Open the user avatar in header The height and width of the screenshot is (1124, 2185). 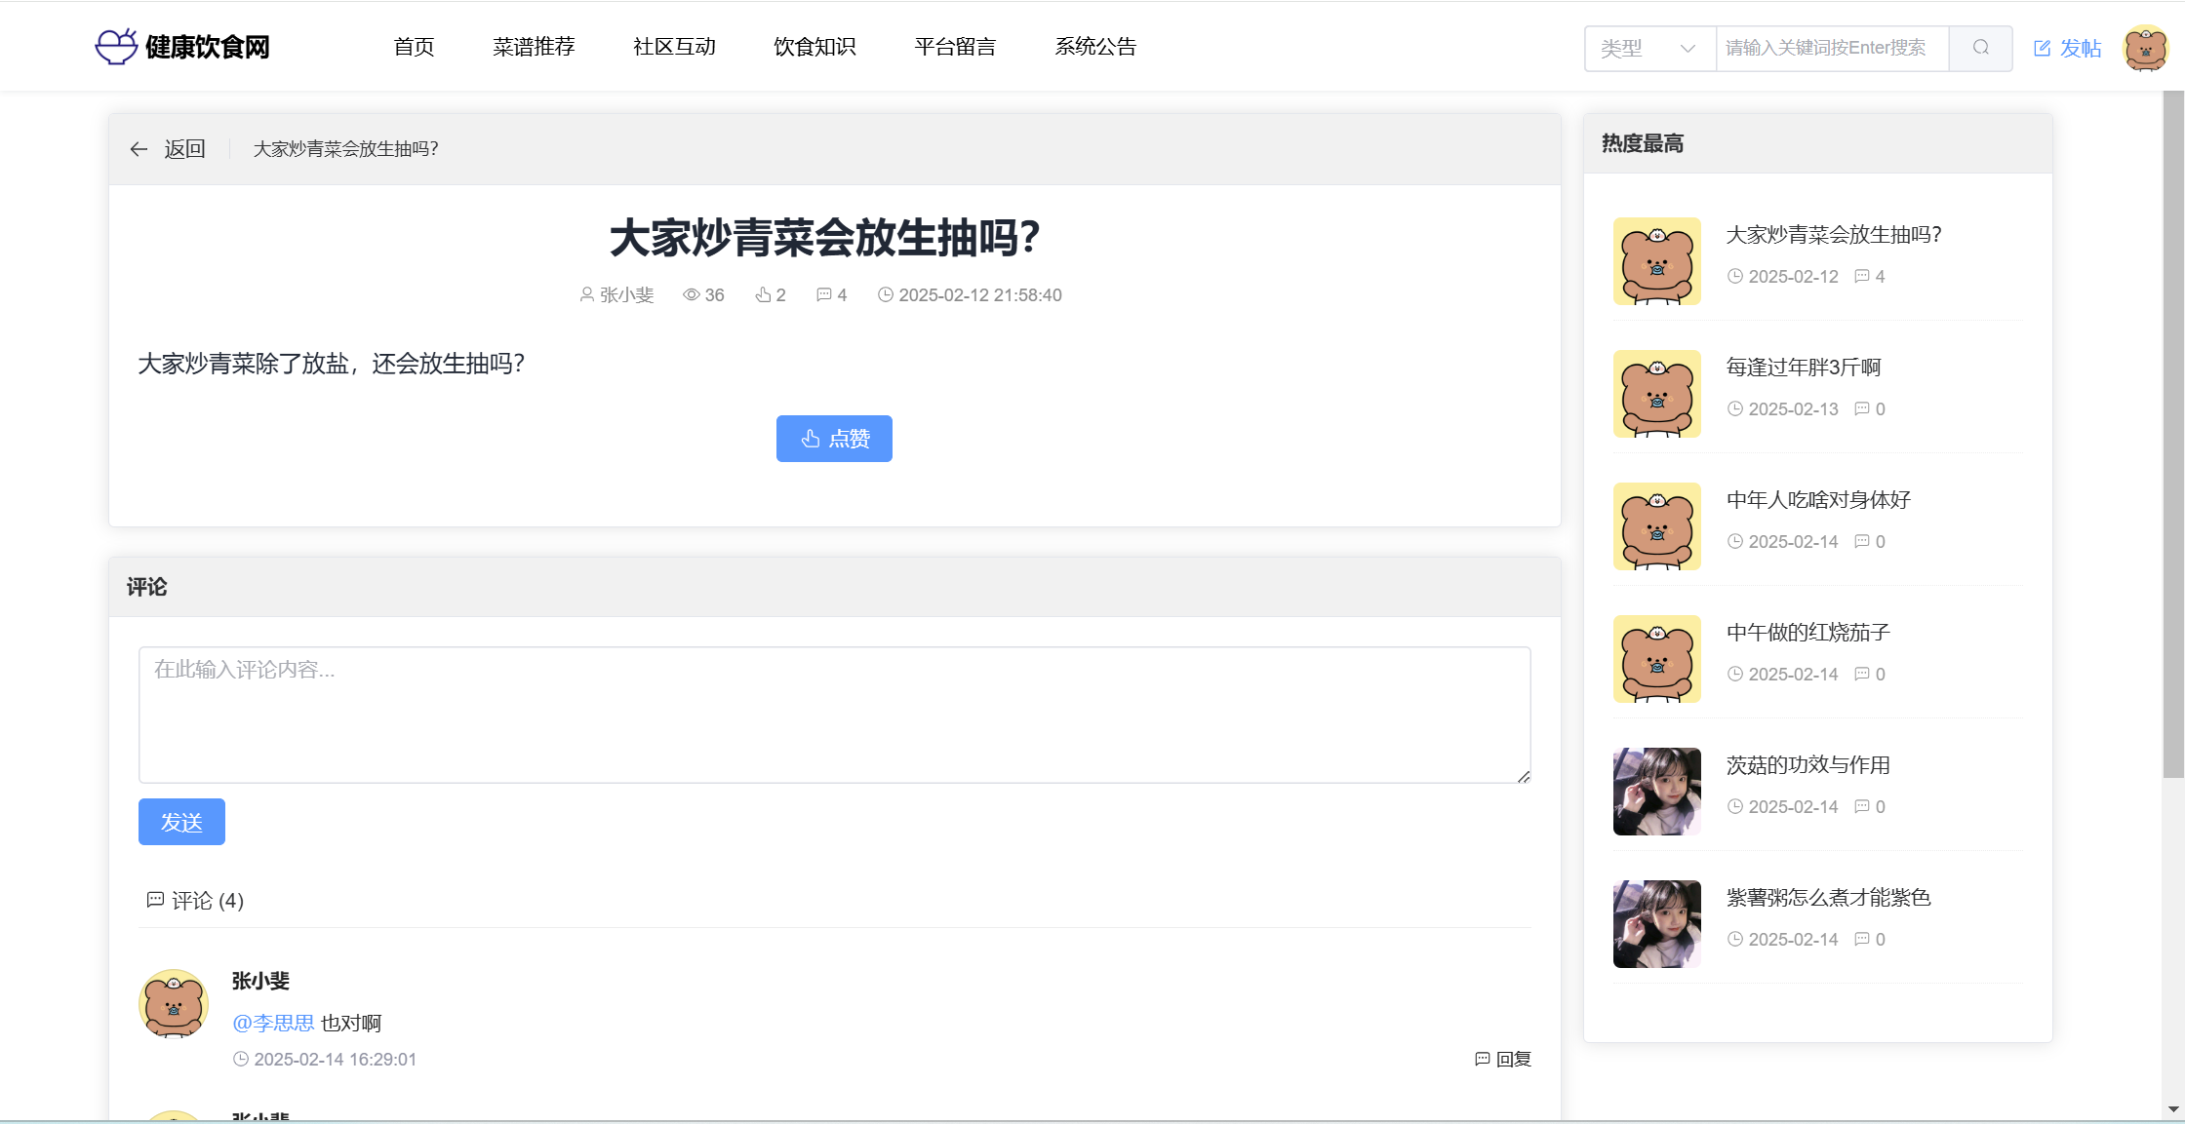[2145, 48]
